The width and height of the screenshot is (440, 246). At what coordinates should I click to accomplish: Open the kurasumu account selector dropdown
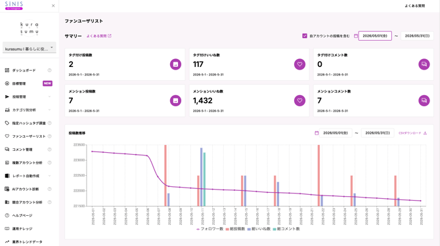click(30, 48)
